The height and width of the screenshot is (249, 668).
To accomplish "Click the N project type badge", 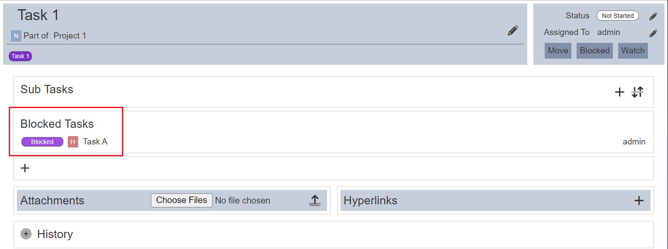I will [16, 36].
